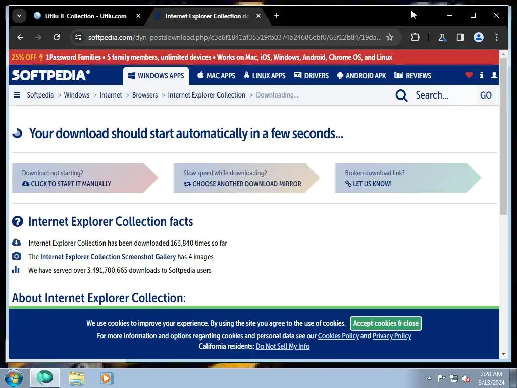Open the Privacy Policy link

[x=392, y=336]
